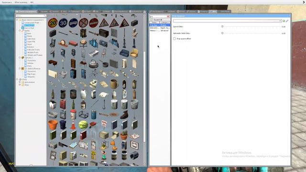Collapse the Half-Life 2 tree node
Image resolution: width=306 pixels, height=172 pixels.
pyautogui.click(x=20, y=58)
